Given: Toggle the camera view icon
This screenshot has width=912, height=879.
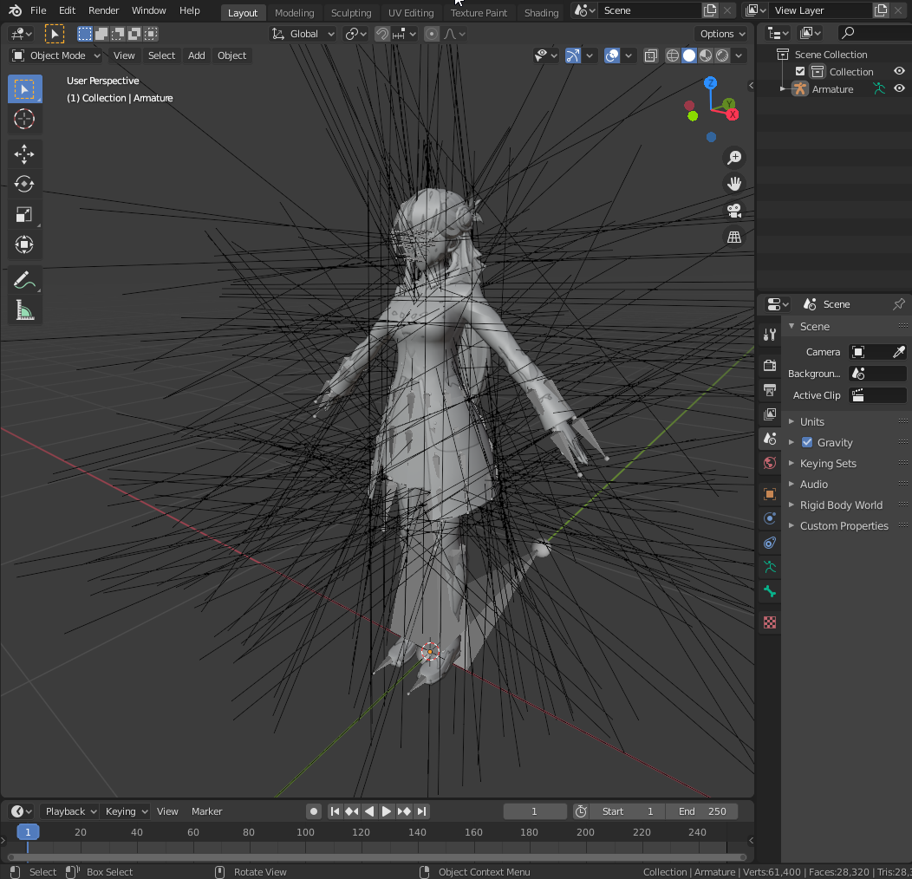Looking at the screenshot, I should 734,211.
